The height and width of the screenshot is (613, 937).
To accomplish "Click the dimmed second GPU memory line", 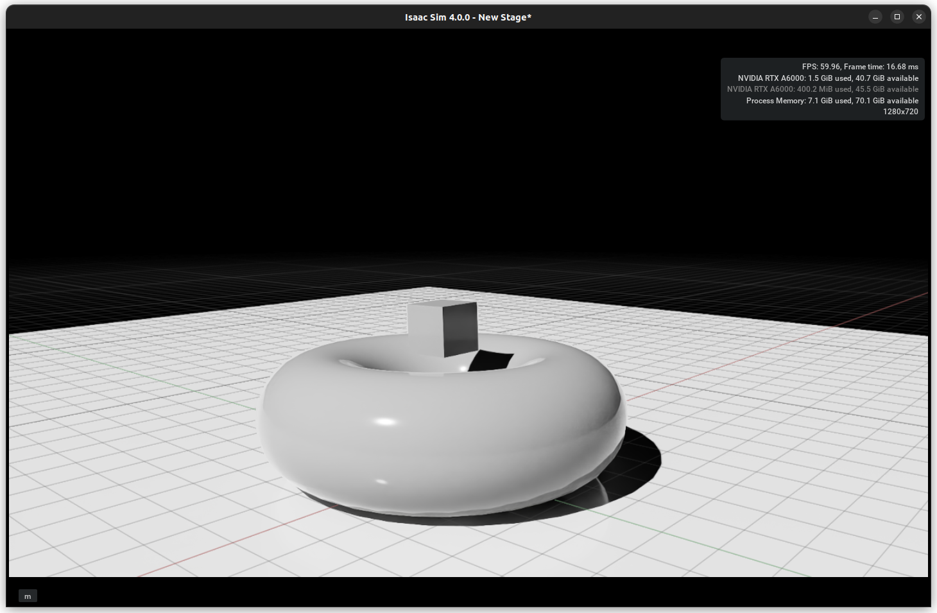I will coord(823,89).
